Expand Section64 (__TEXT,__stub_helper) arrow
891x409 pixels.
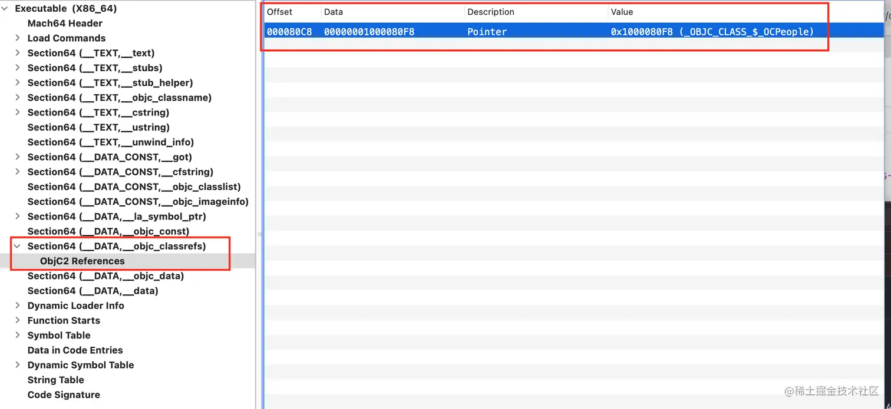pos(18,83)
